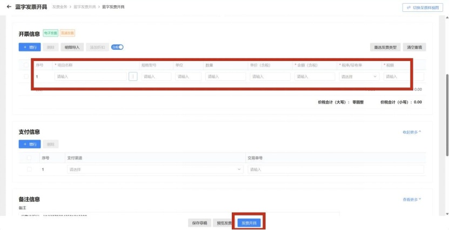This screenshot has height=230, width=449.
Task: Open the 支付渠道 dropdown
Action: tap(155, 170)
